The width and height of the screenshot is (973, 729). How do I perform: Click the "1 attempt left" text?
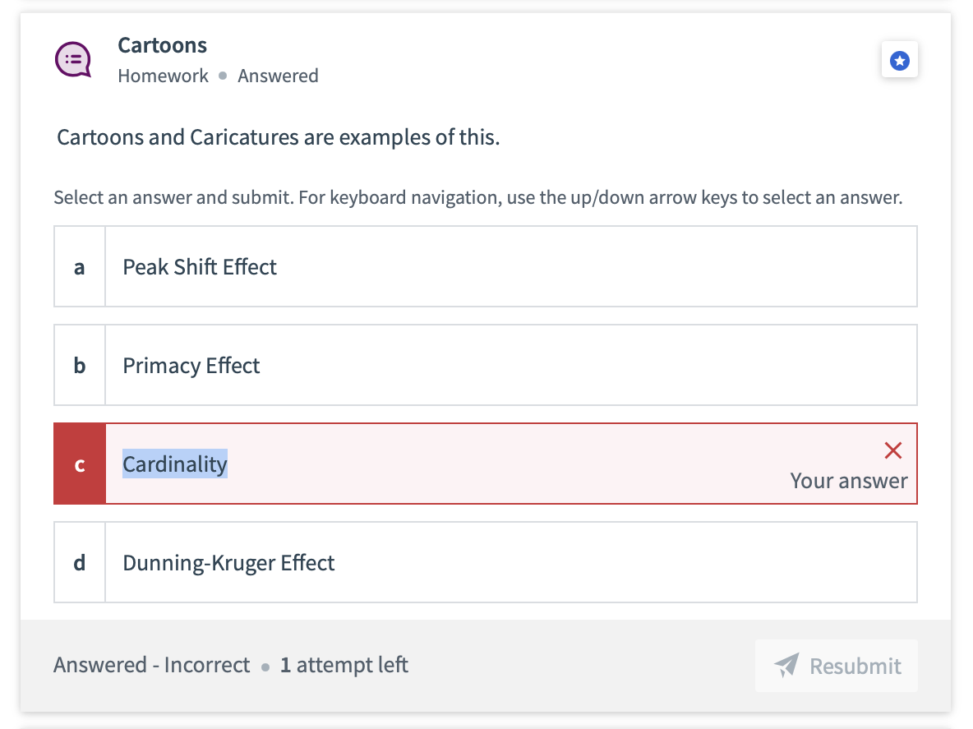click(344, 665)
